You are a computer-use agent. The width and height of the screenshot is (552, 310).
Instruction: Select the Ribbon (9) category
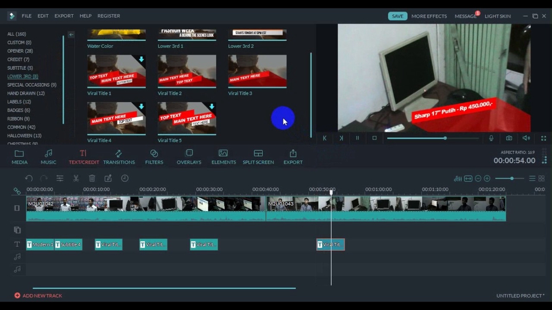(x=18, y=118)
